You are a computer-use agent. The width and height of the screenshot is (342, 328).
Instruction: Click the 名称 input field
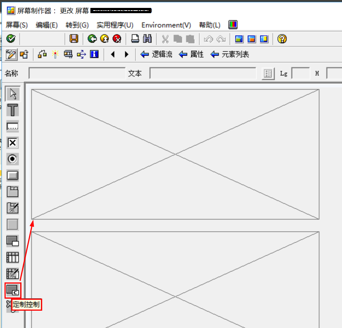click(77, 73)
